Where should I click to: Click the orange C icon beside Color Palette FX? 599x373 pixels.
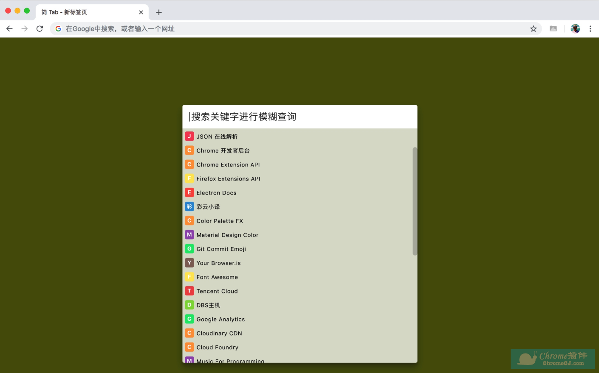pyautogui.click(x=189, y=221)
